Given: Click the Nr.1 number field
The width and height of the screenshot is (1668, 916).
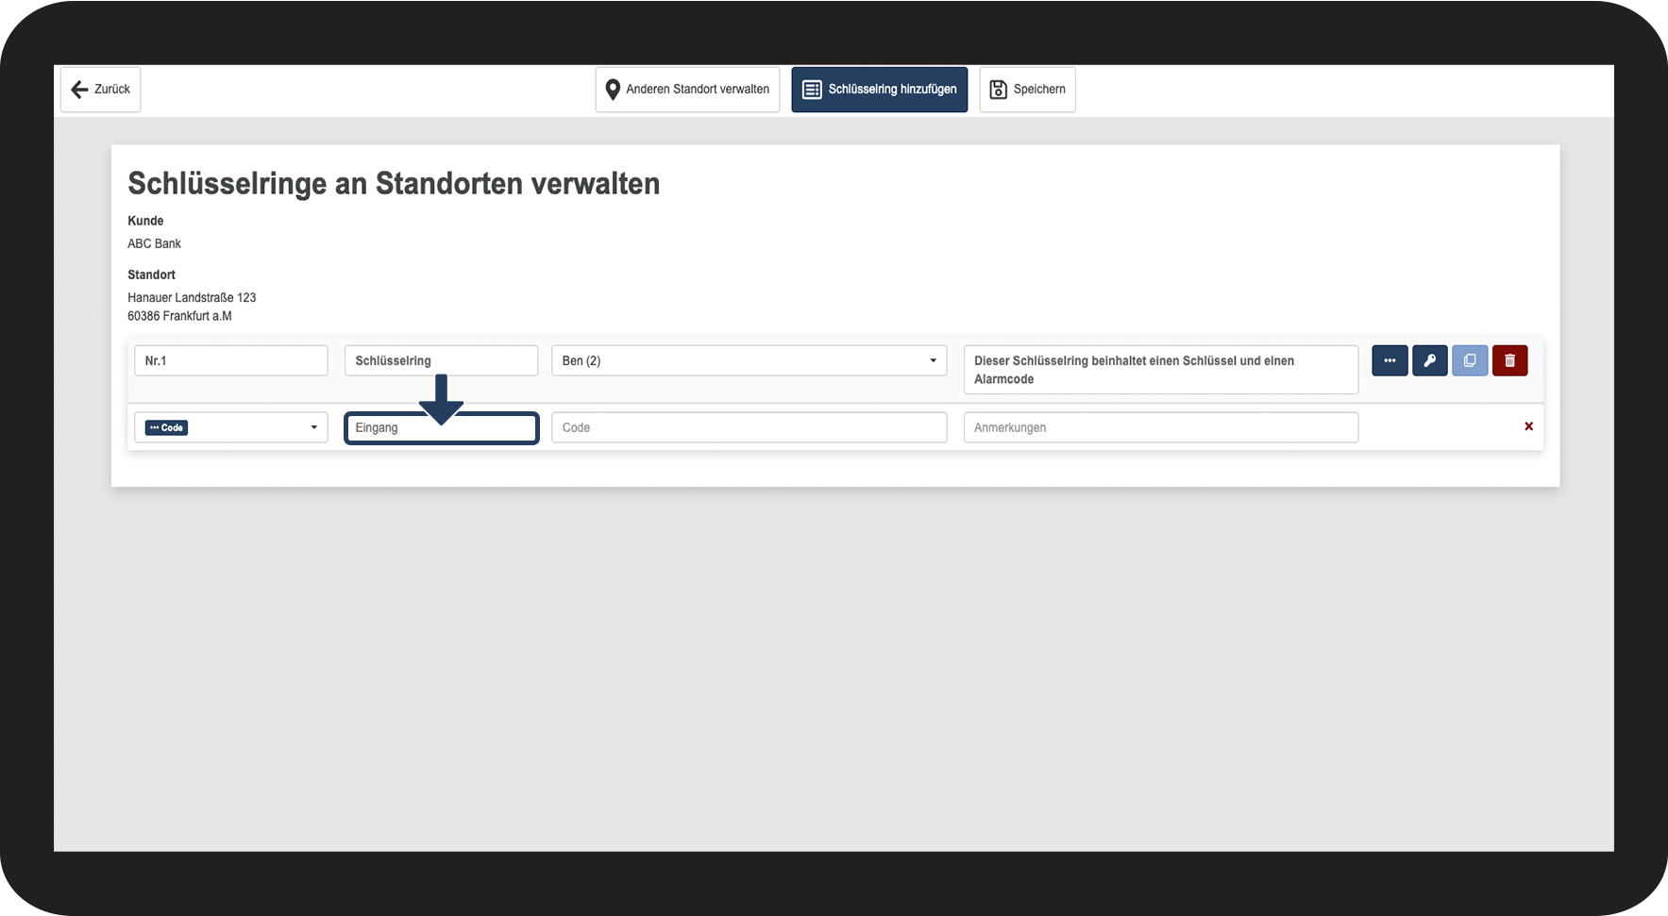Looking at the screenshot, I should coord(231,360).
